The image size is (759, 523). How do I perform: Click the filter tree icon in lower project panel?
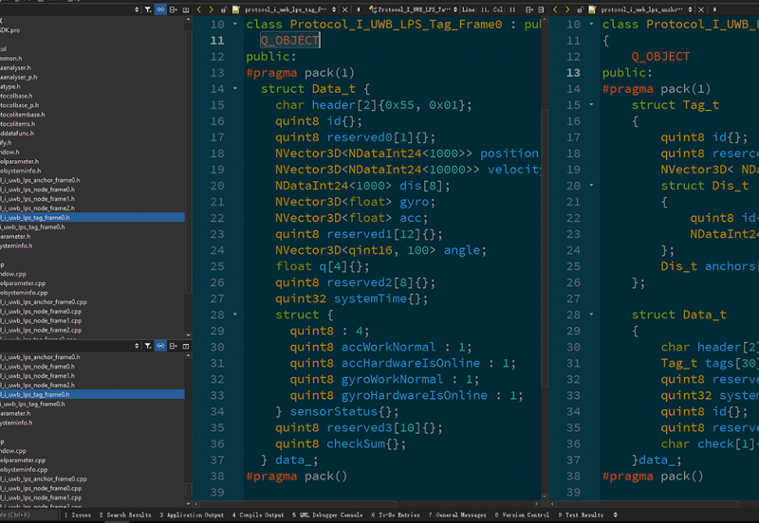click(148, 346)
